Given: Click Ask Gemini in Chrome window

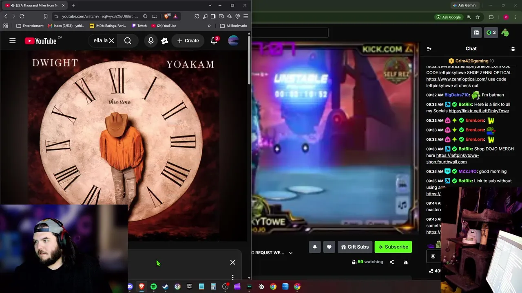Looking at the screenshot, I should pyautogui.click(x=464, y=5).
